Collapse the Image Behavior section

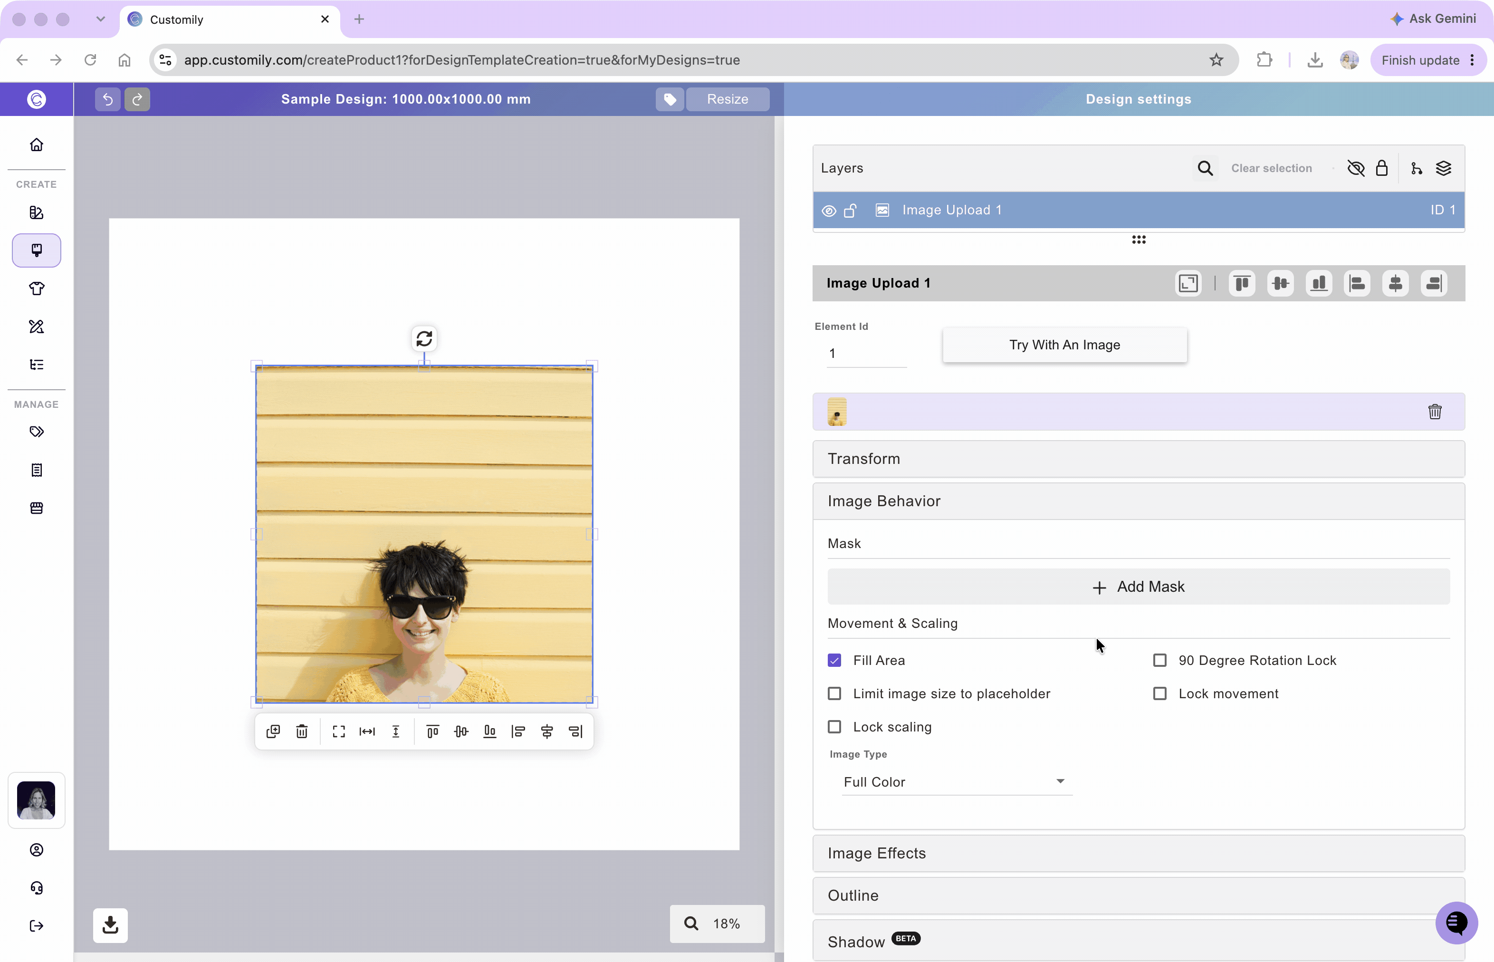pyautogui.click(x=1138, y=501)
